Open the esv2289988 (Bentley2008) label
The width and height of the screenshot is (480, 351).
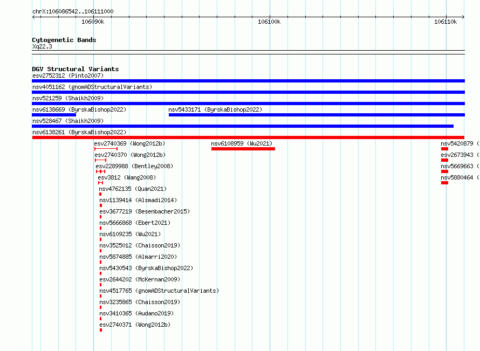(134, 166)
